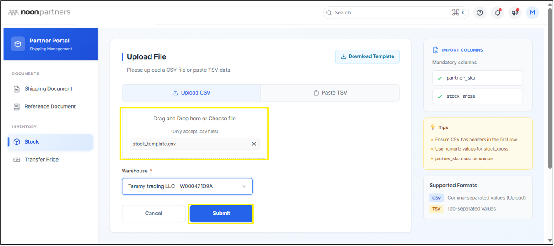Click the help question mark icon

click(480, 13)
